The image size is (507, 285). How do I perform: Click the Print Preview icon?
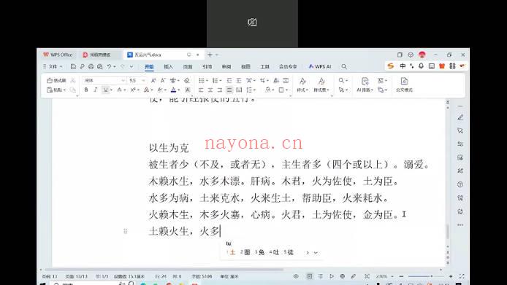click(100, 66)
